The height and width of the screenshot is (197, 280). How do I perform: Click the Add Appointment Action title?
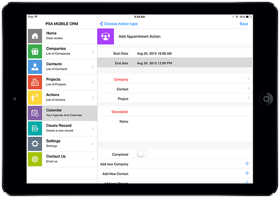(x=140, y=37)
